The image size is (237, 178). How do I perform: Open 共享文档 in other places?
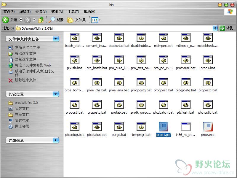click(x=22, y=115)
